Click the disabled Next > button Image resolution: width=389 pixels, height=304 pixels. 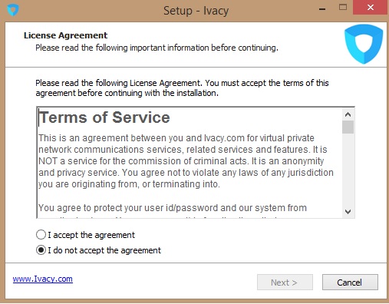(x=285, y=283)
